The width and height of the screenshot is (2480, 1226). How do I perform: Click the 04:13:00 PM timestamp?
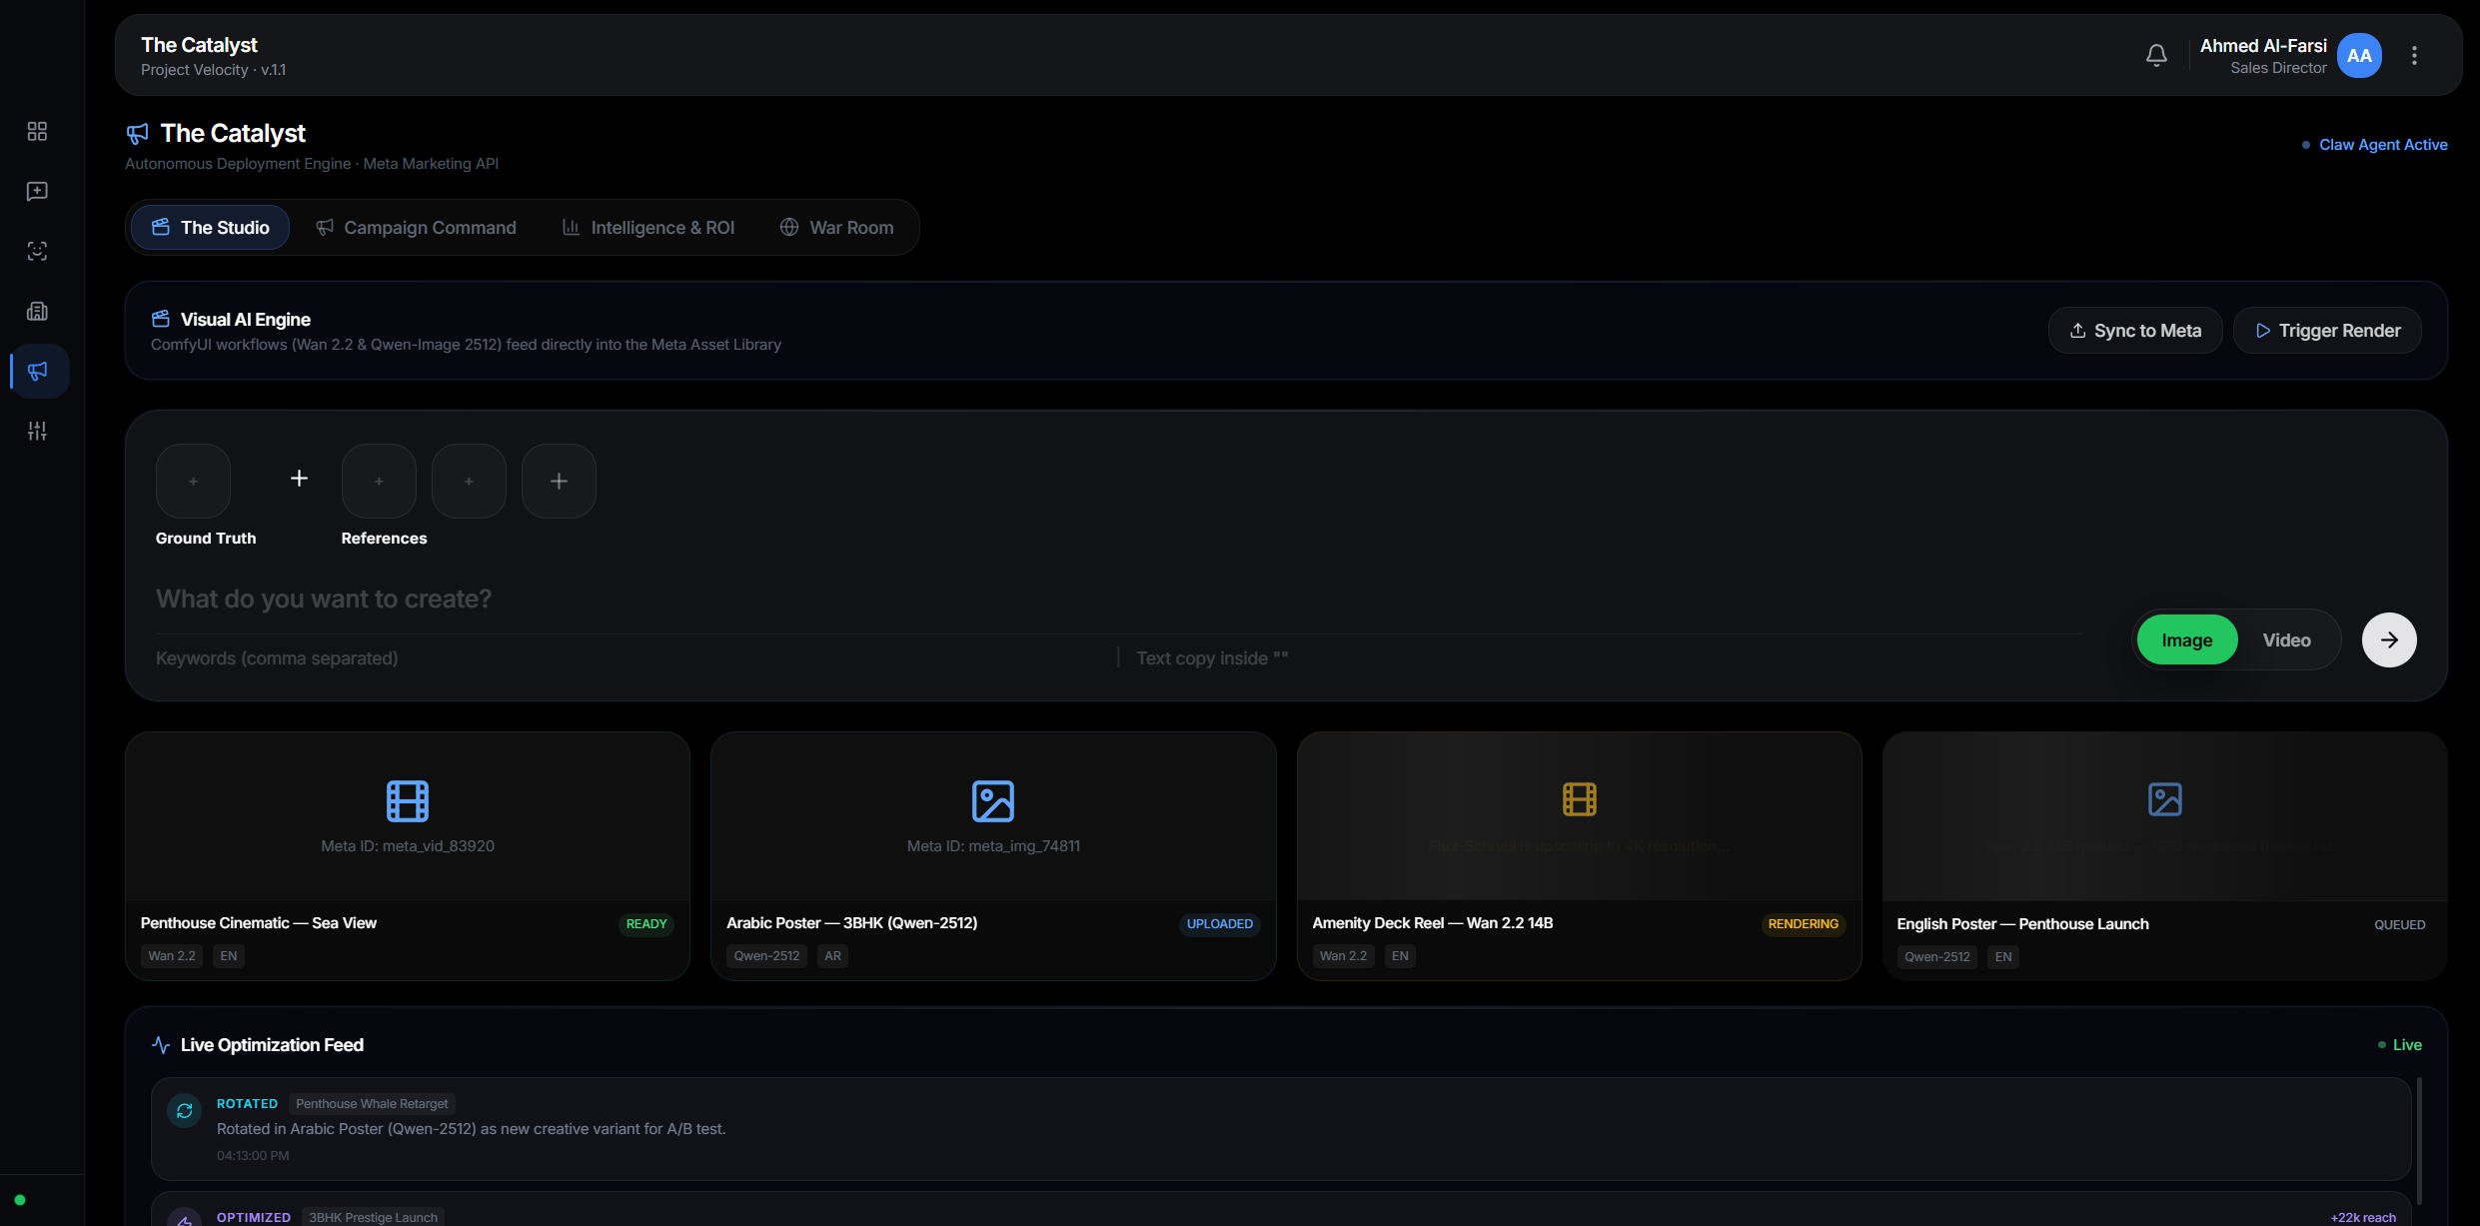tap(253, 1156)
